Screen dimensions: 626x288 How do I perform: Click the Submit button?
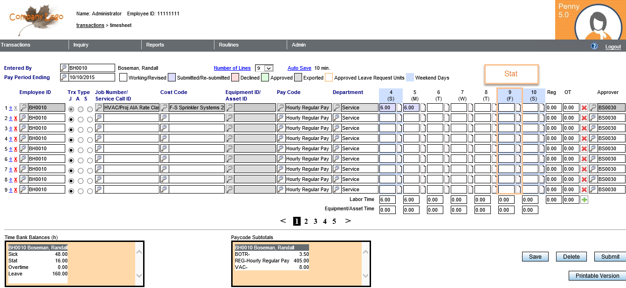pos(610,256)
